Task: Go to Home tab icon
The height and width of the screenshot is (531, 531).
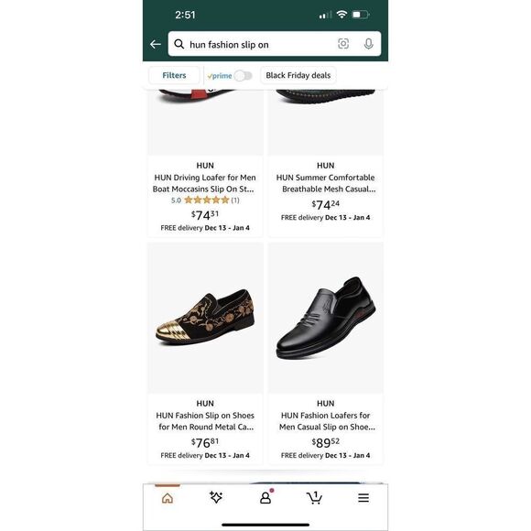Action: (x=168, y=498)
